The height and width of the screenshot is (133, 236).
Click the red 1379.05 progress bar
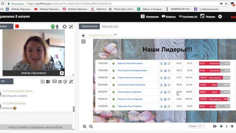coord(214,99)
